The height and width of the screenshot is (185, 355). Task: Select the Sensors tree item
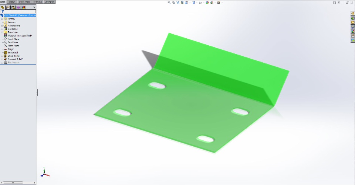[11, 22]
